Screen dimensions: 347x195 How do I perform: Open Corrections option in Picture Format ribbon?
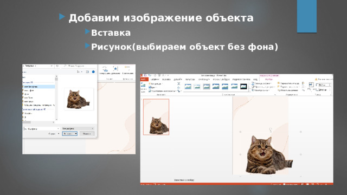tap(156, 84)
